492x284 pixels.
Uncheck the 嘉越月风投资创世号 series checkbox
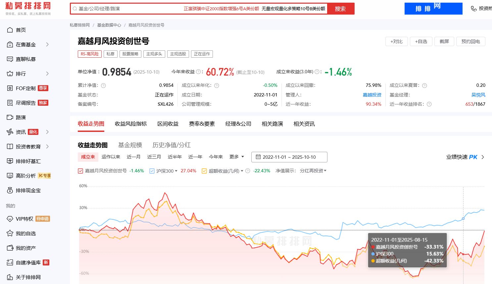[x=80, y=171]
